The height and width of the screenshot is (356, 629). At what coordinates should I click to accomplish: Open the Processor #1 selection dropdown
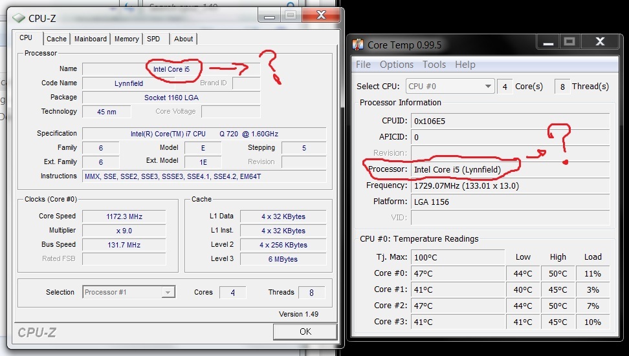[129, 292]
